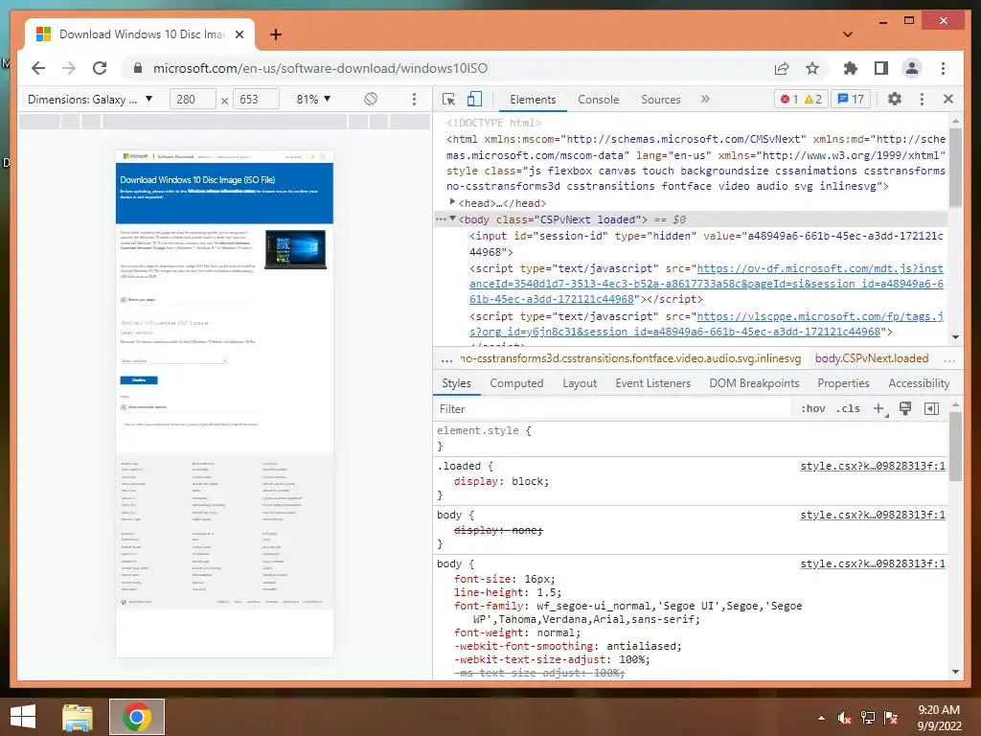Open the Chrome extensions puzzle menu
The image size is (981, 736).
[851, 68]
